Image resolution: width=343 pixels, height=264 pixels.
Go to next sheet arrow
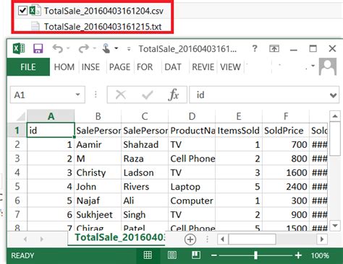tap(42, 239)
